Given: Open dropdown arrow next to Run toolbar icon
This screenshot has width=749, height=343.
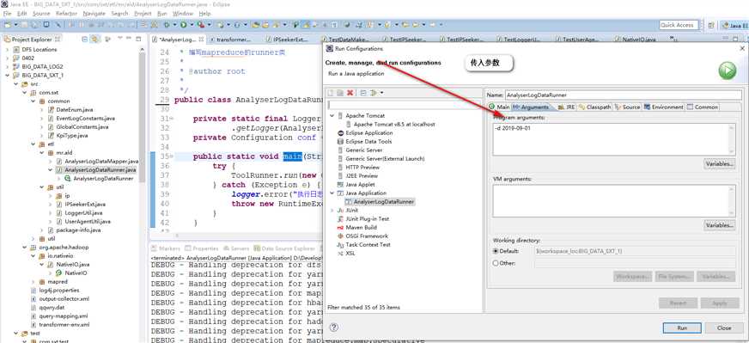Looking at the screenshot, I should coord(192,24).
